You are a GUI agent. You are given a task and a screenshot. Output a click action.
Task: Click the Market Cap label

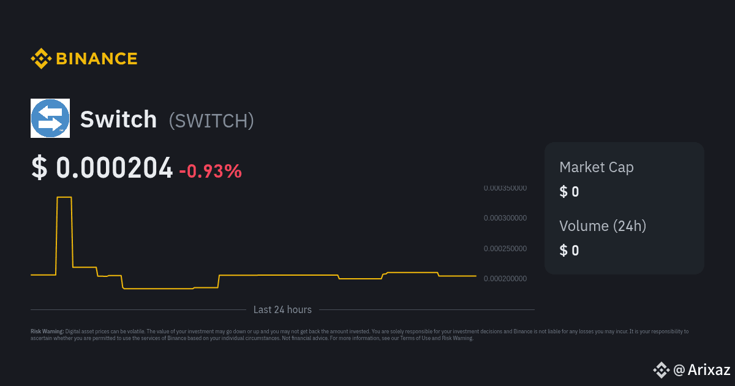click(597, 167)
